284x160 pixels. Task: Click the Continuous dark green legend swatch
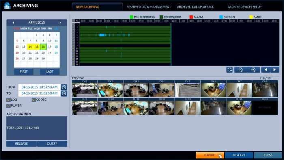tap(161, 17)
